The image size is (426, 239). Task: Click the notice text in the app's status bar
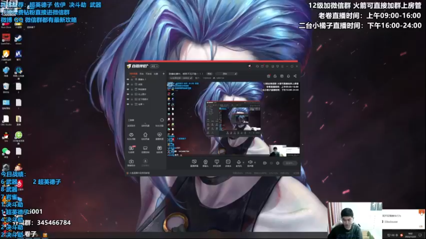(x=140, y=173)
